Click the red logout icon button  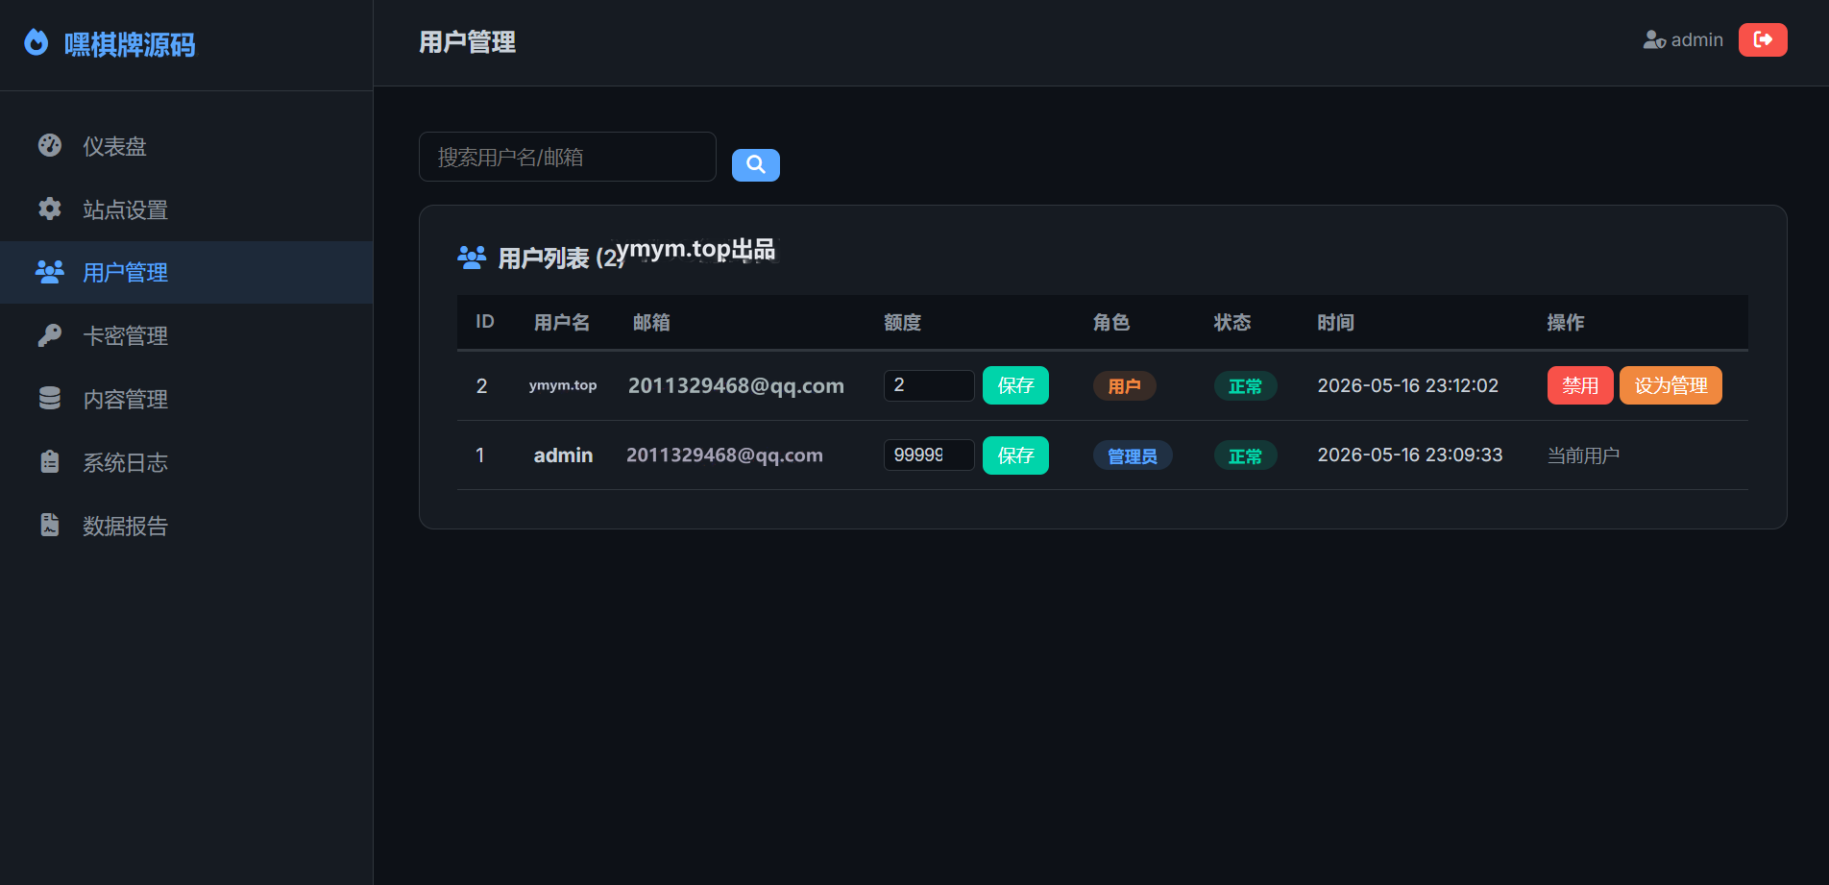(1763, 39)
